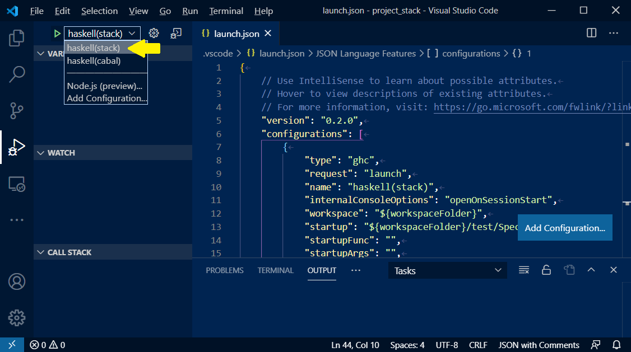
Task: Click line number 8 in gutter
Action: pos(219,160)
